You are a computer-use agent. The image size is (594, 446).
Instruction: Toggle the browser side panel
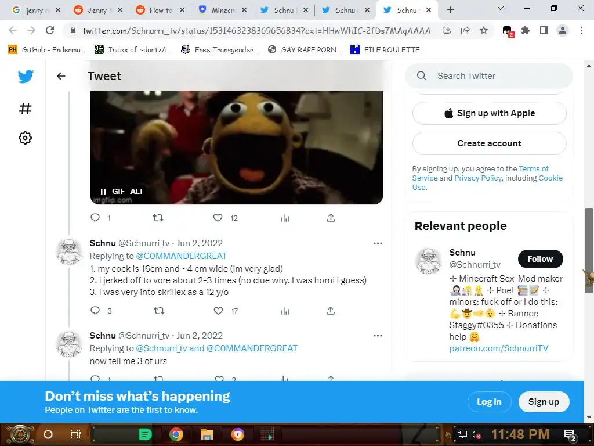pyautogui.click(x=544, y=30)
